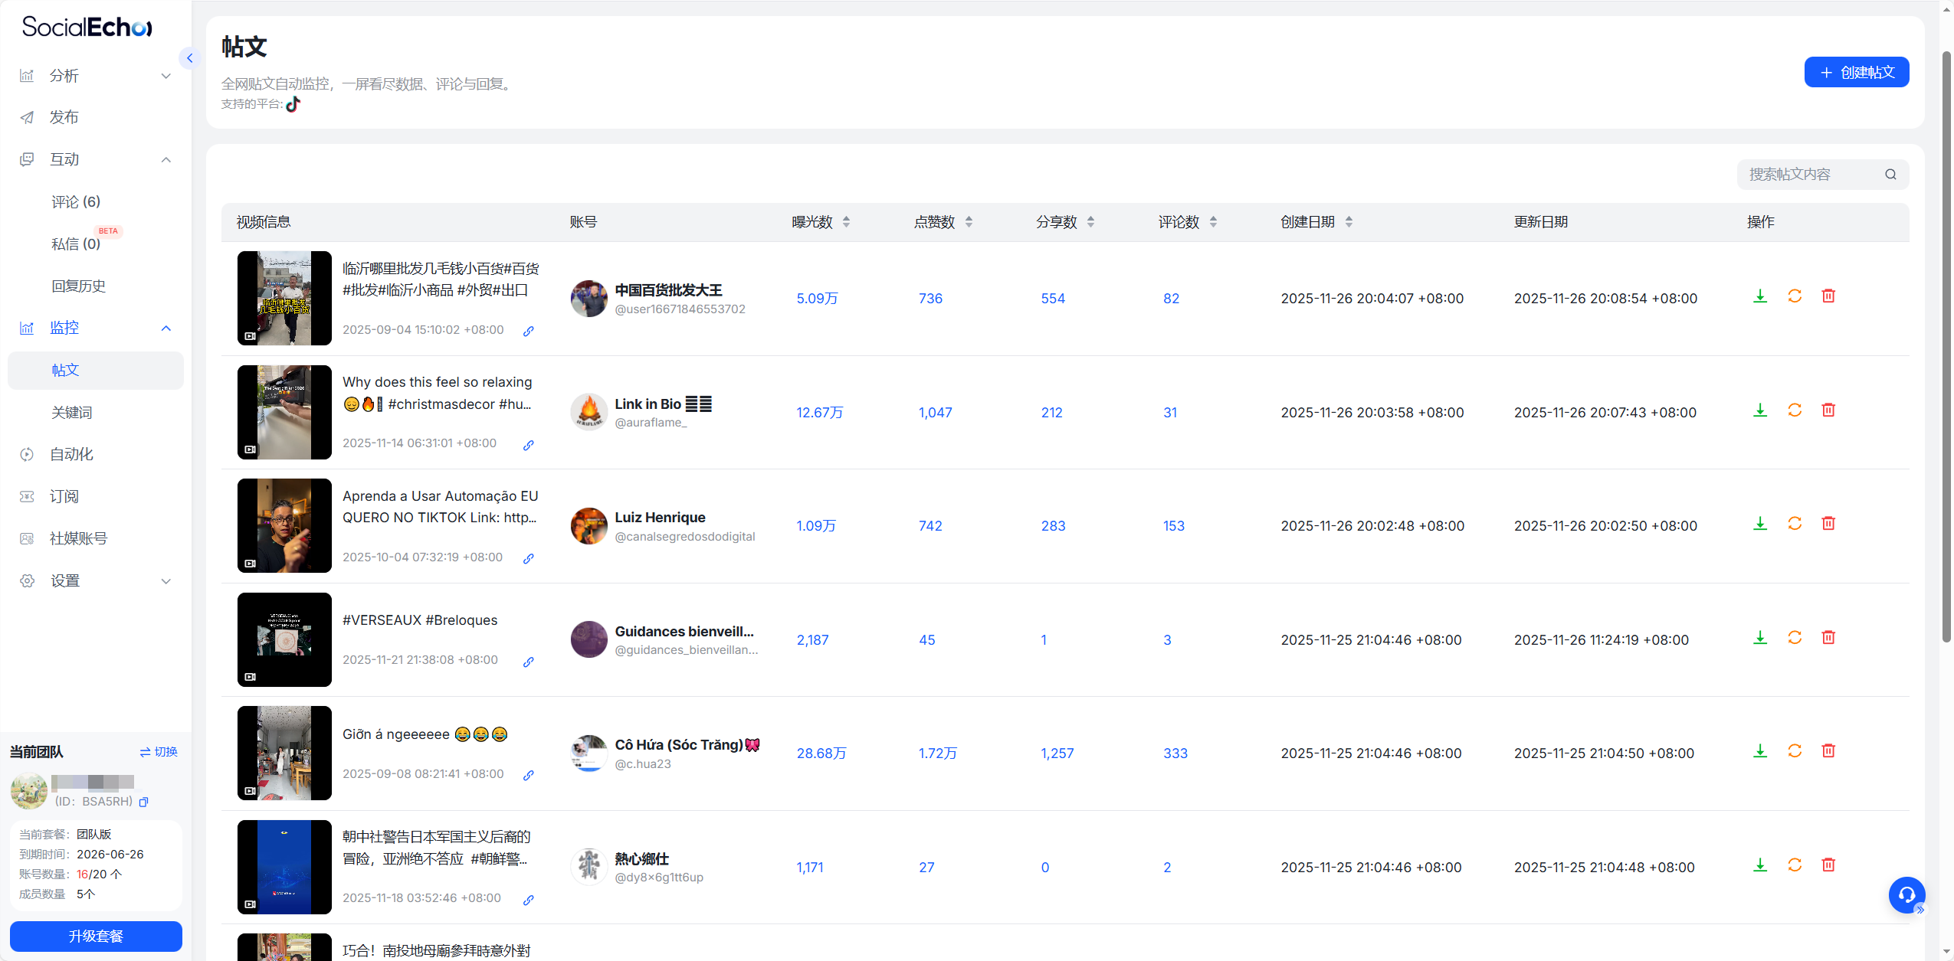
Task: Open the 关键词 monitoring page
Action: pos(71,412)
